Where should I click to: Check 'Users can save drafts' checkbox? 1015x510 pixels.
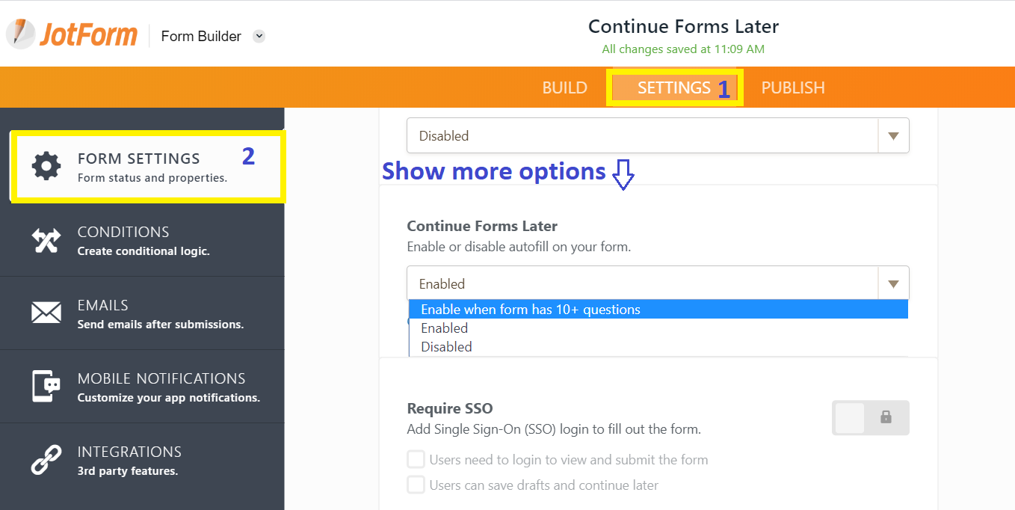416,485
